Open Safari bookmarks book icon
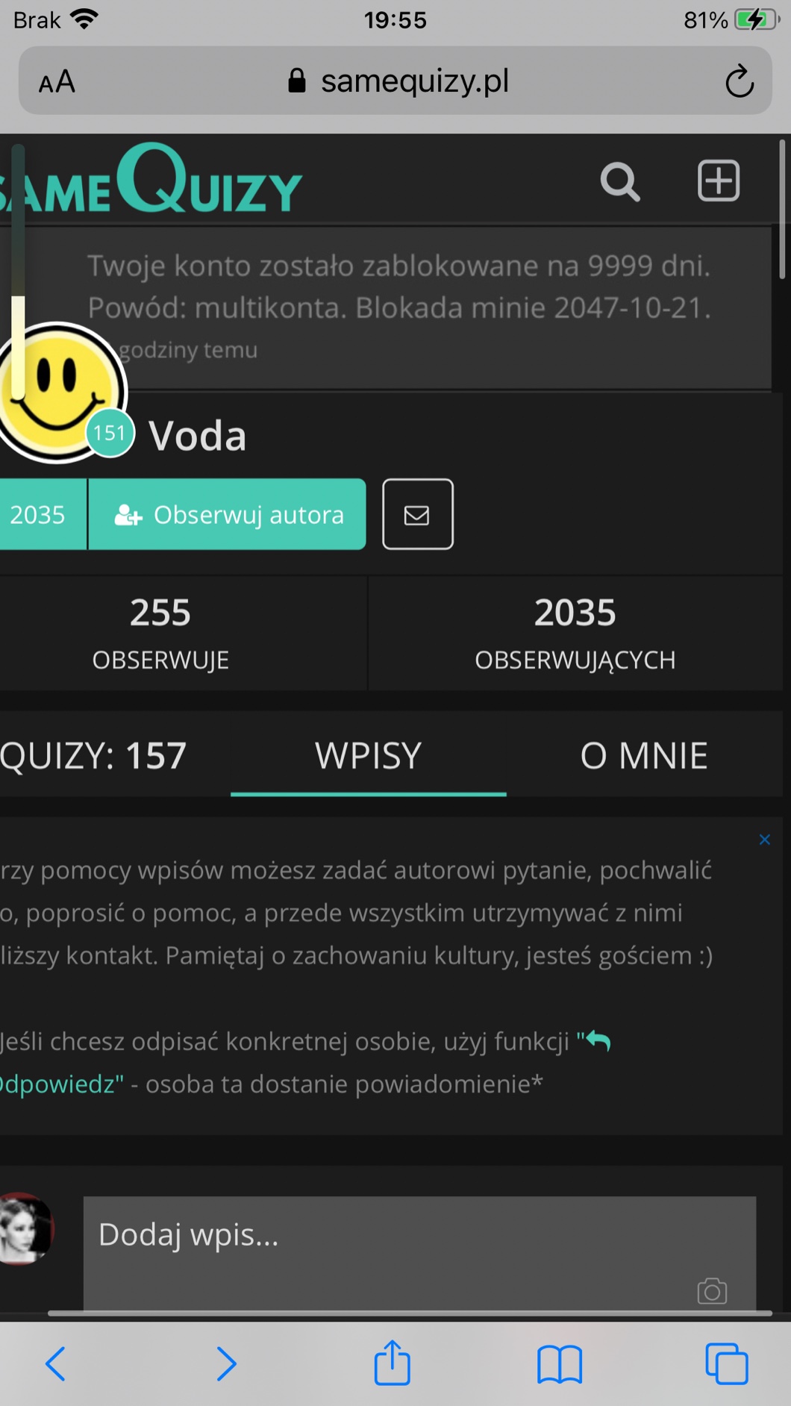 [x=560, y=1364]
